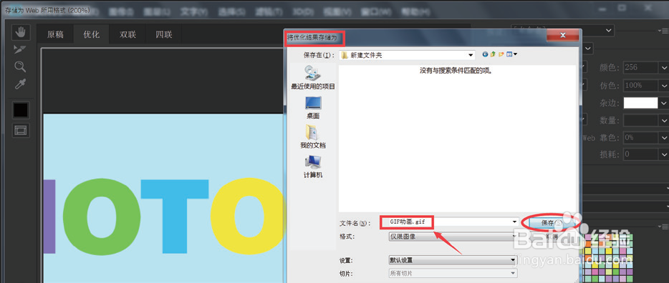Select the Slice Select tool
Image resolution: width=669 pixels, height=283 pixels.
click(20, 49)
